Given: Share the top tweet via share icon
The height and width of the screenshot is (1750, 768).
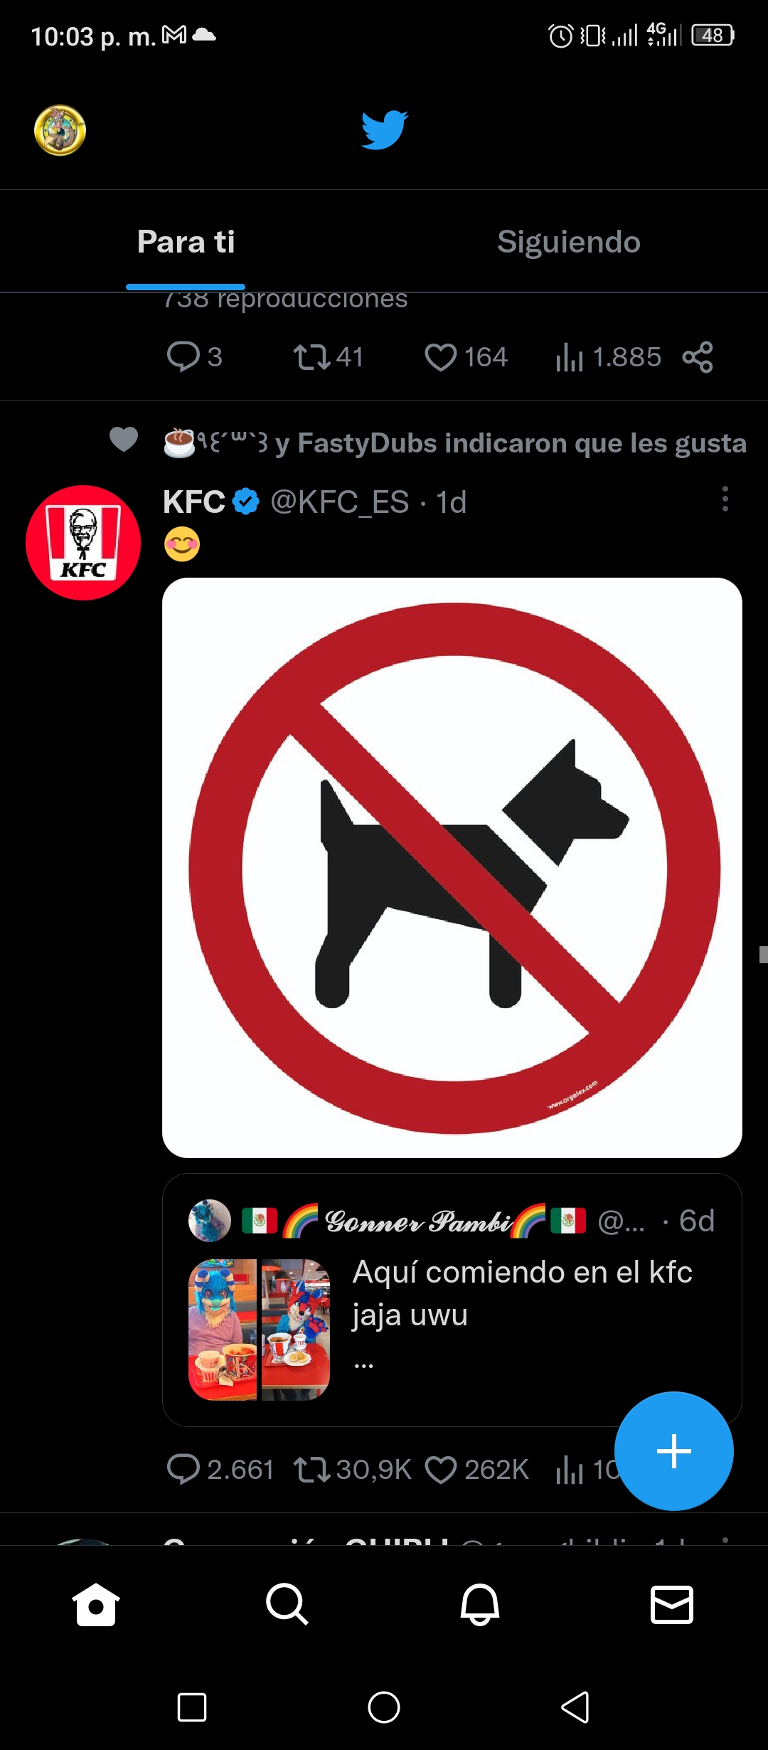Looking at the screenshot, I should [x=698, y=357].
